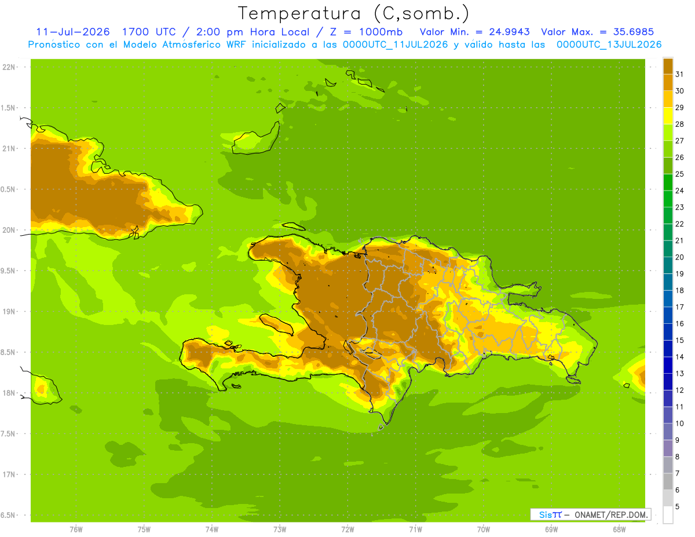The width and height of the screenshot is (695, 537).
Task: Select the date text "11-Jul-2026"
Action: point(73,32)
